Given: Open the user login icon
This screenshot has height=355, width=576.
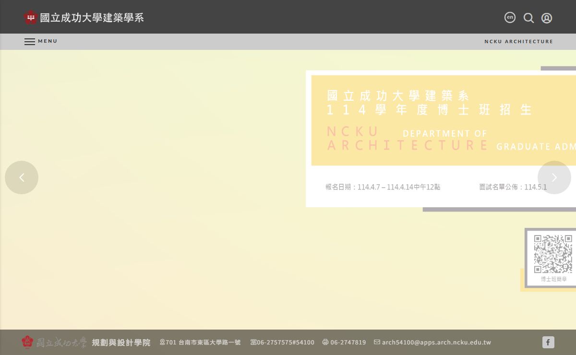Looking at the screenshot, I should click(x=547, y=18).
